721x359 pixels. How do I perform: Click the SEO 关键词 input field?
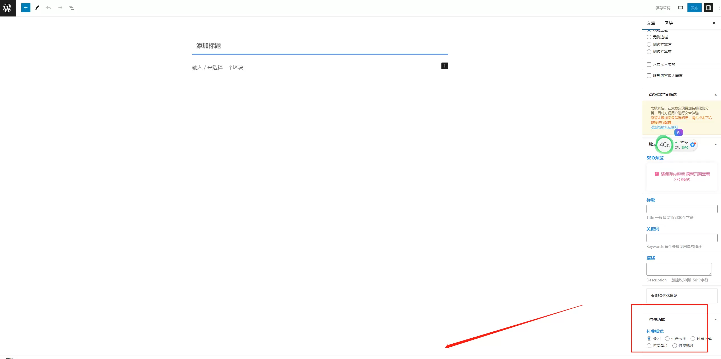[x=682, y=238]
